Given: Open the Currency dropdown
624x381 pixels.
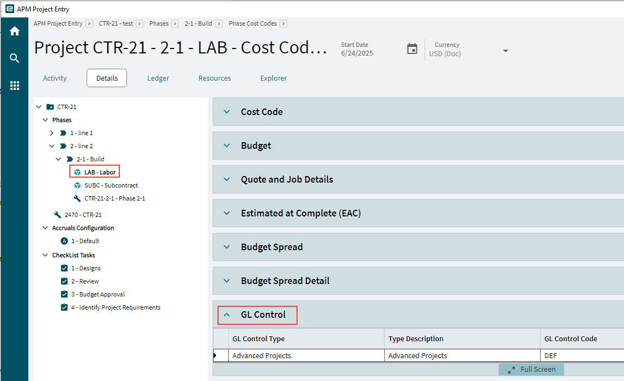Looking at the screenshot, I should pos(505,51).
